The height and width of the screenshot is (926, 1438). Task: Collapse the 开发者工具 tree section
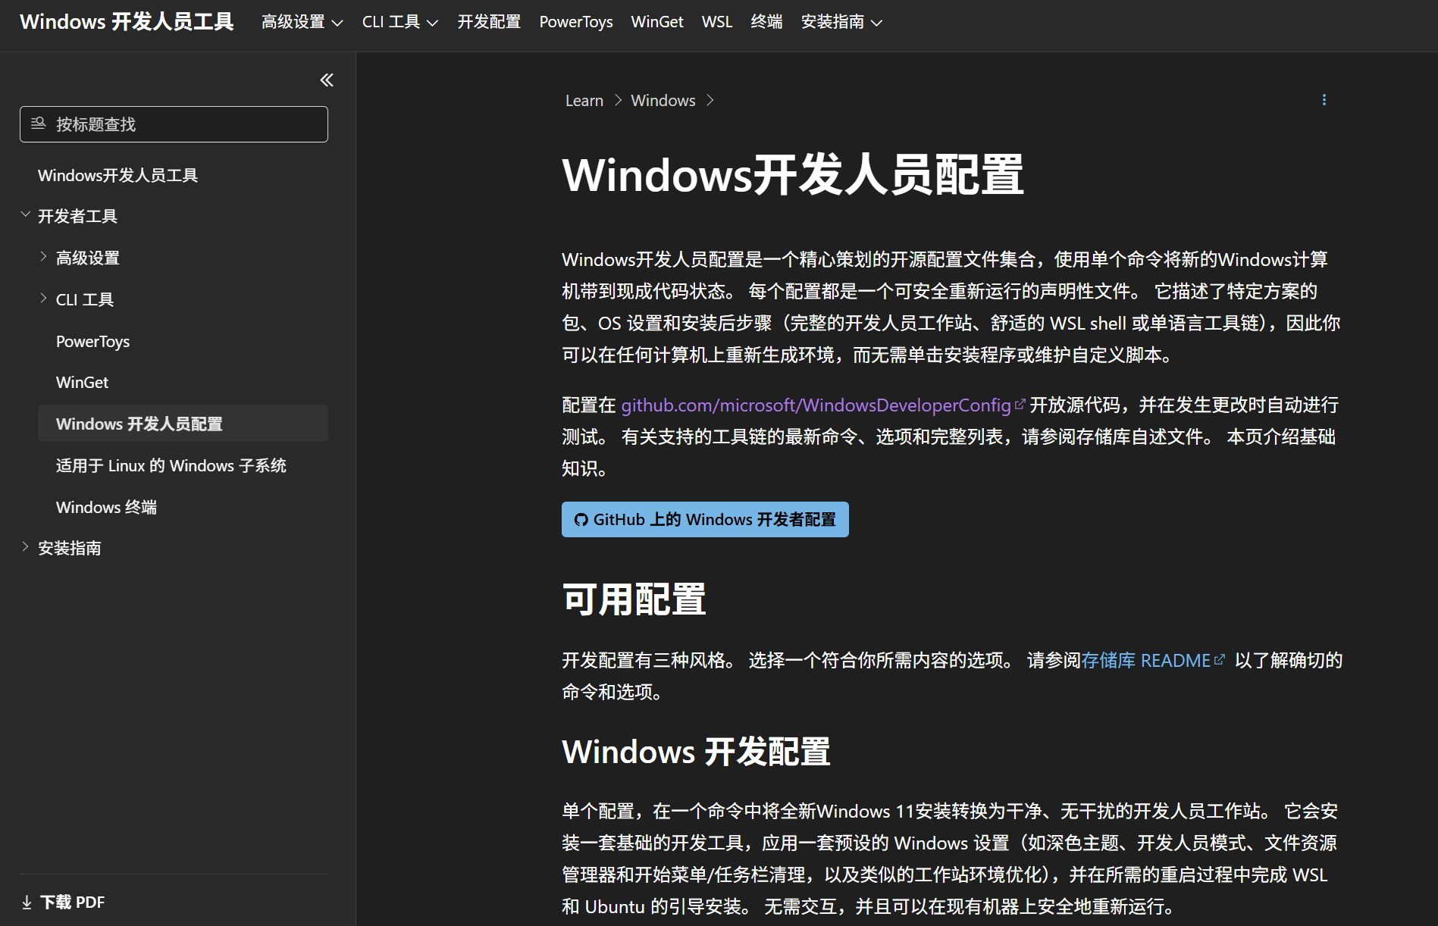tap(26, 215)
